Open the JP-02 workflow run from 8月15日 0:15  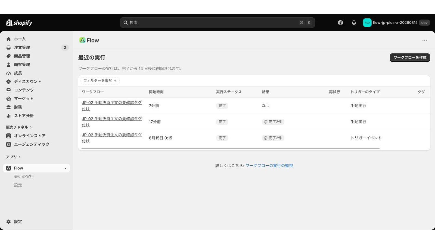(x=112, y=138)
